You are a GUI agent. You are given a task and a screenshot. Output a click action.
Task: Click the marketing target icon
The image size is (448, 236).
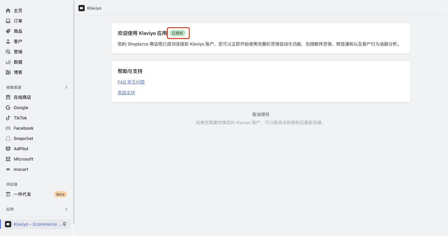[8, 52]
